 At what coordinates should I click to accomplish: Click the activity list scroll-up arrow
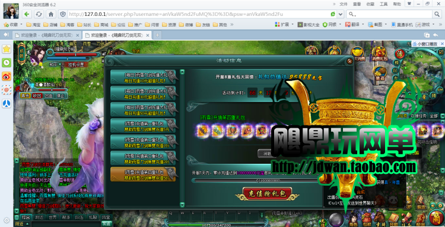pyautogui.click(x=182, y=72)
